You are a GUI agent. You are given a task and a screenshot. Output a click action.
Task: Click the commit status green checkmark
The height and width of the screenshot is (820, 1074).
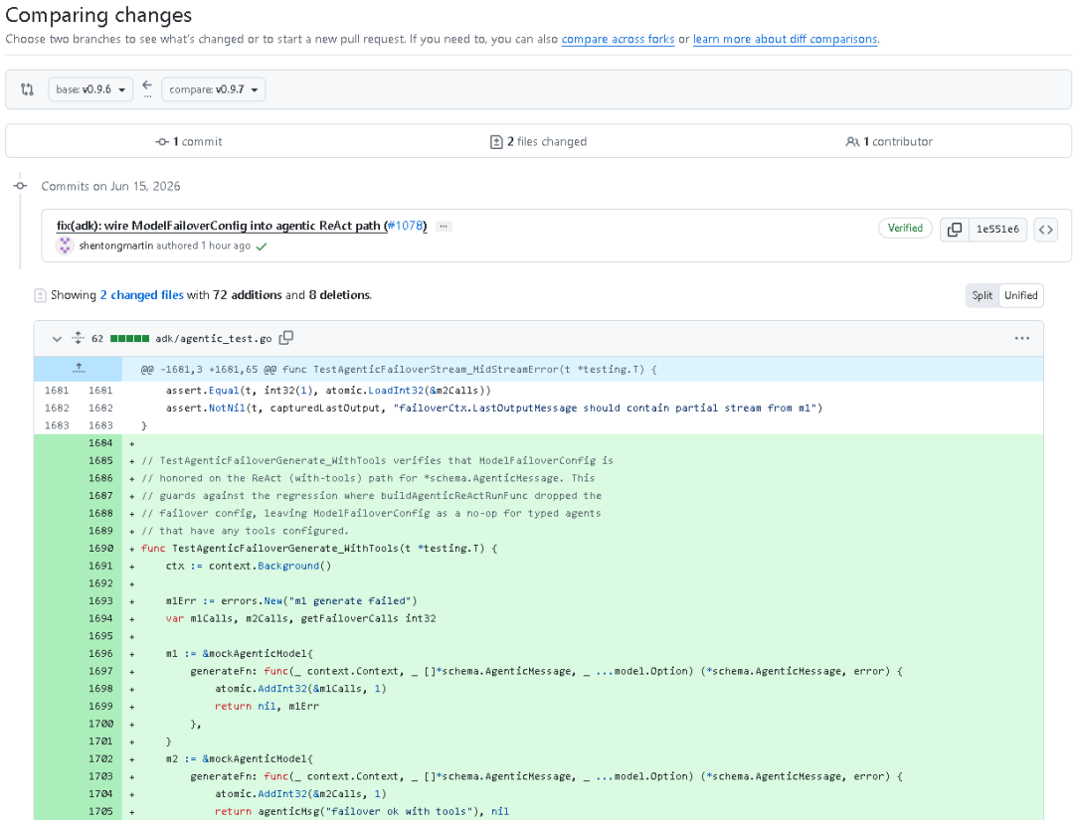pos(261,246)
